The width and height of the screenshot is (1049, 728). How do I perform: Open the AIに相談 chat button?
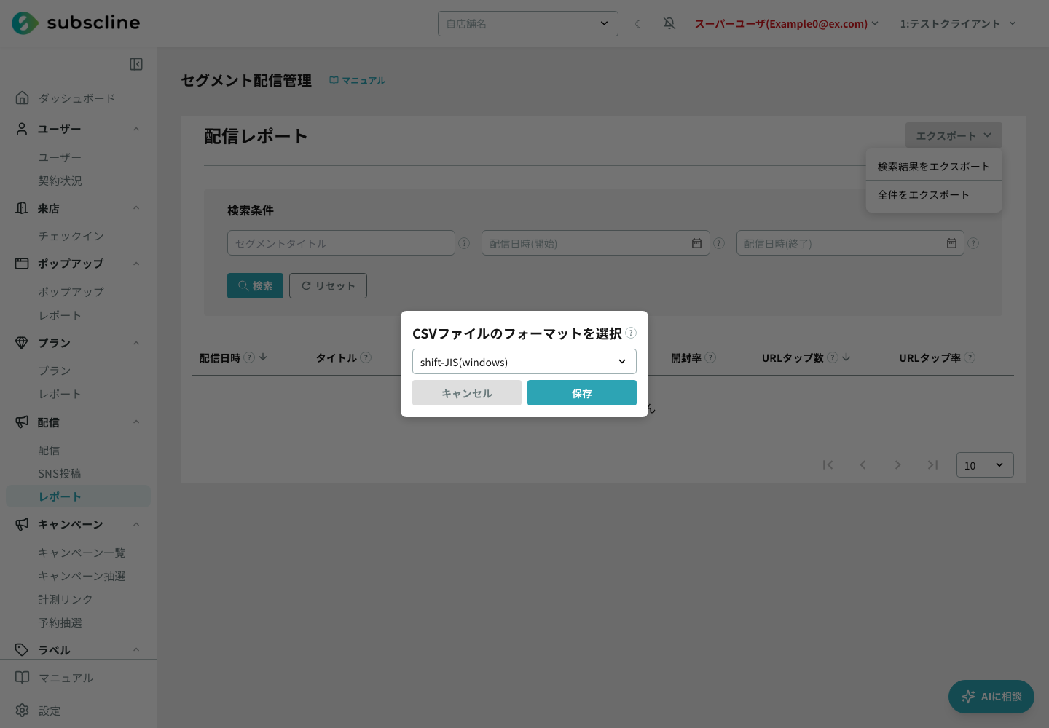(x=991, y=697)
